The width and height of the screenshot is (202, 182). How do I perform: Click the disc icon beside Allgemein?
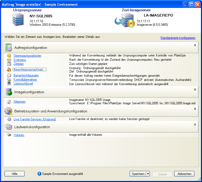[x=9, y=102]
